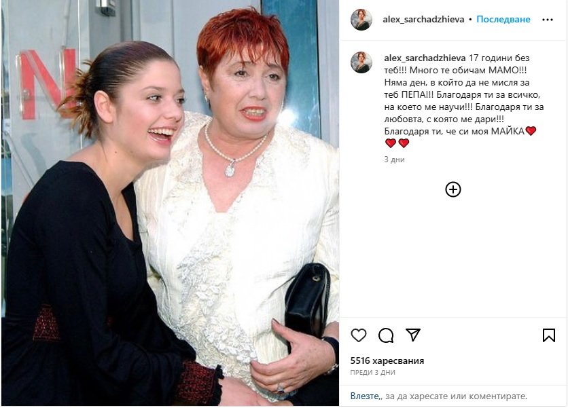Viewport: 568px width, 408px height.
Task: Click the Влезте login link
Action: 365,396
